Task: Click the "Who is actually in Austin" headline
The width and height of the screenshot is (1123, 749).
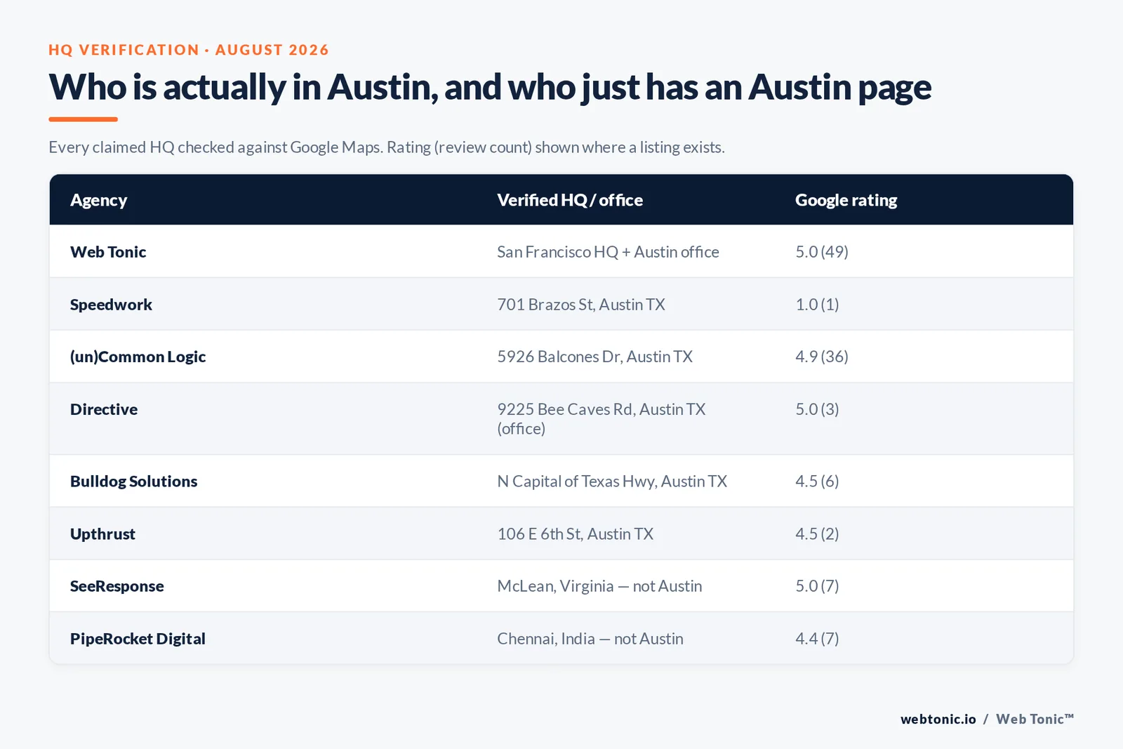Action: (x=490, y=88)
